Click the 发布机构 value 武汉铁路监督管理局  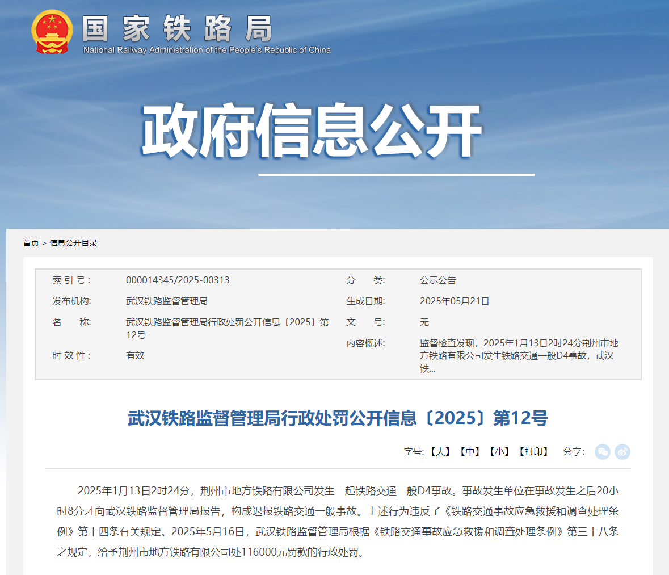[x=166, y=301]
